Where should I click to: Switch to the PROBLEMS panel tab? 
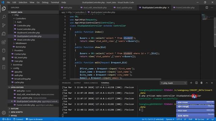tap(66, 83)
